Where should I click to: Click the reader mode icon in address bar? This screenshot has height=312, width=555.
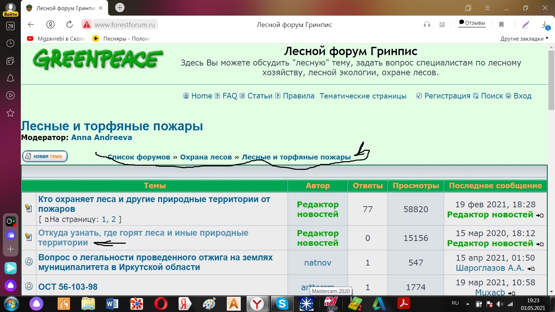click(442, 25)
